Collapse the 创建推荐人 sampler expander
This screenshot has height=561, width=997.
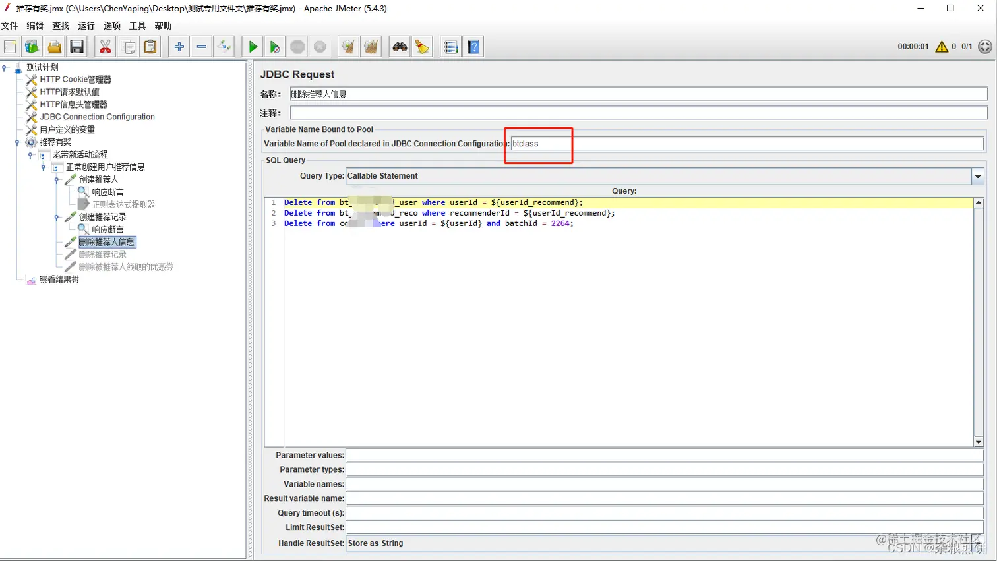coord(57,180)
